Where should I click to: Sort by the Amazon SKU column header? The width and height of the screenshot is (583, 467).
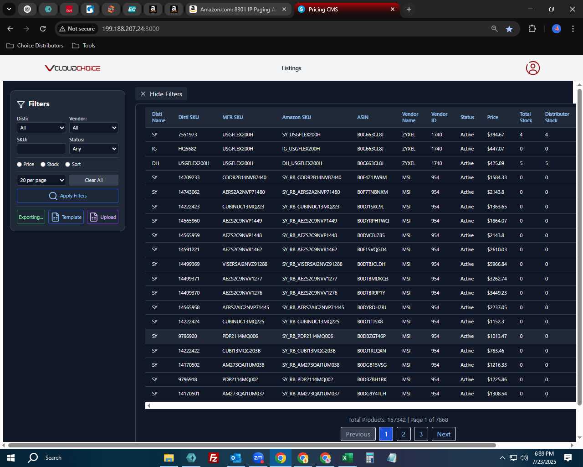click(297, 117)
